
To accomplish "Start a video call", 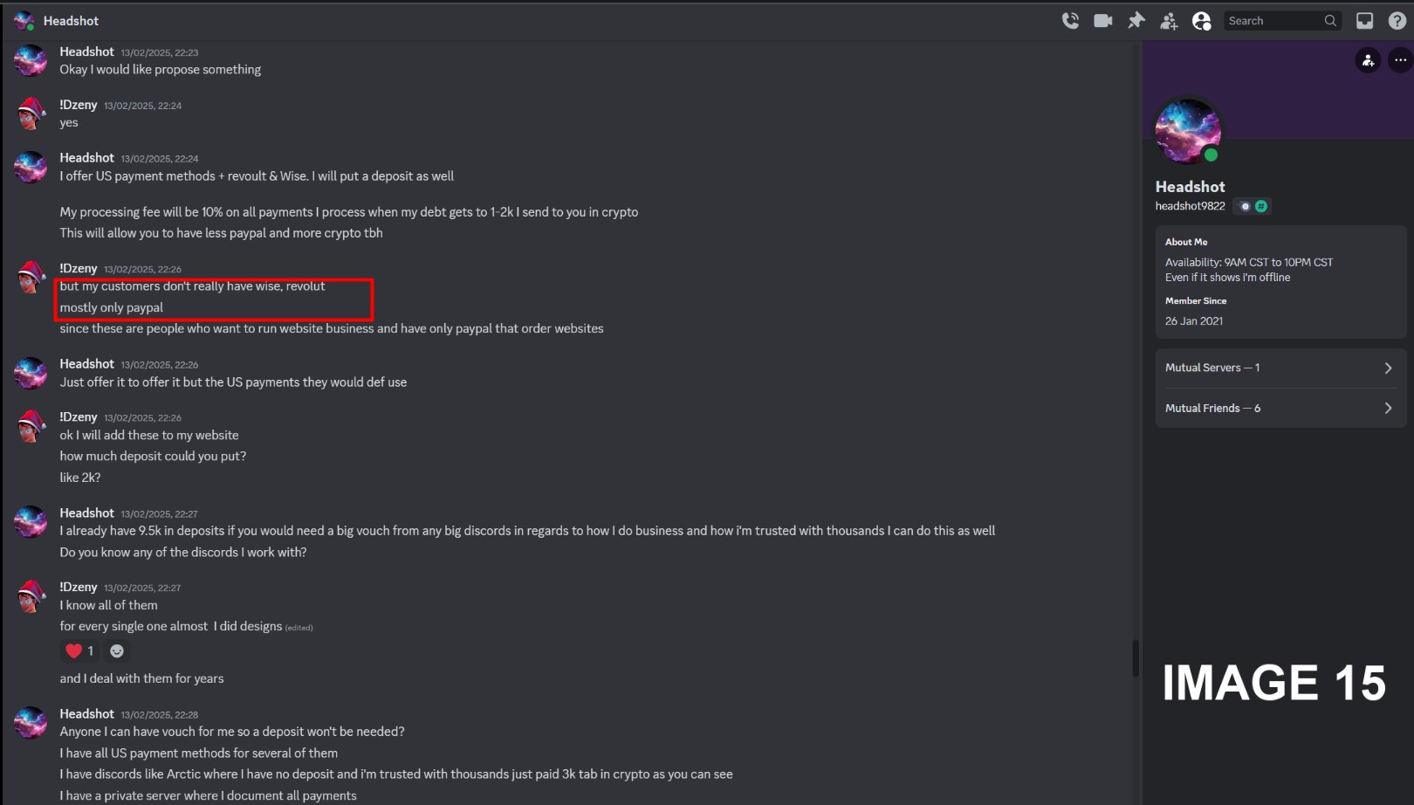I will pyautogui.click(x=1103, y=21).
